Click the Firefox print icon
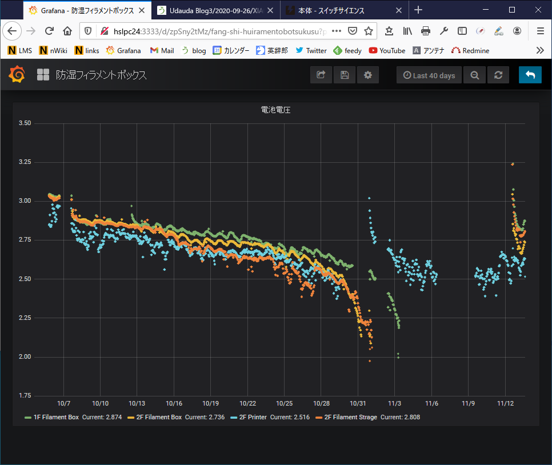The image size is (552, 465). [426, 31]
